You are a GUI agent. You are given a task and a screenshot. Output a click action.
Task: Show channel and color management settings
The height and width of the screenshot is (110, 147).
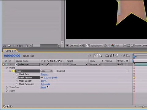[x=113, y=46]
